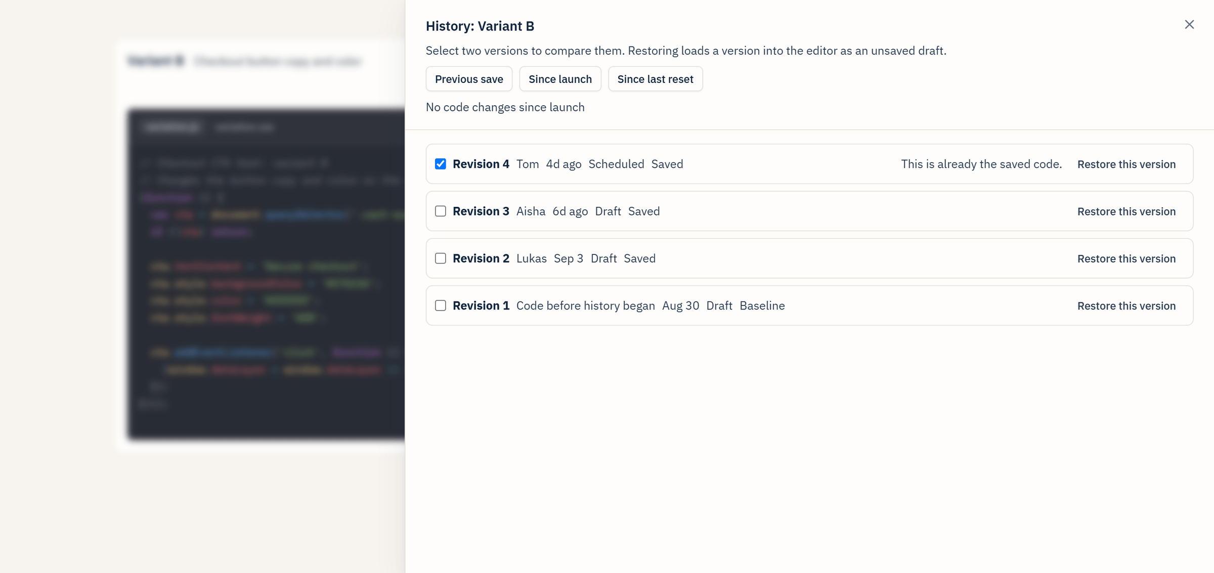1214x573 pixels.
Task: Restore Revision 2 by Lukas
Action: [x=1126, y=258]
